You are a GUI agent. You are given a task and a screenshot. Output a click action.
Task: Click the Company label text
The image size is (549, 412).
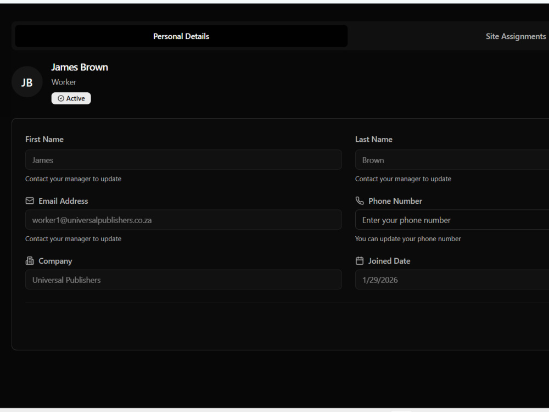[x=55, y=261]
